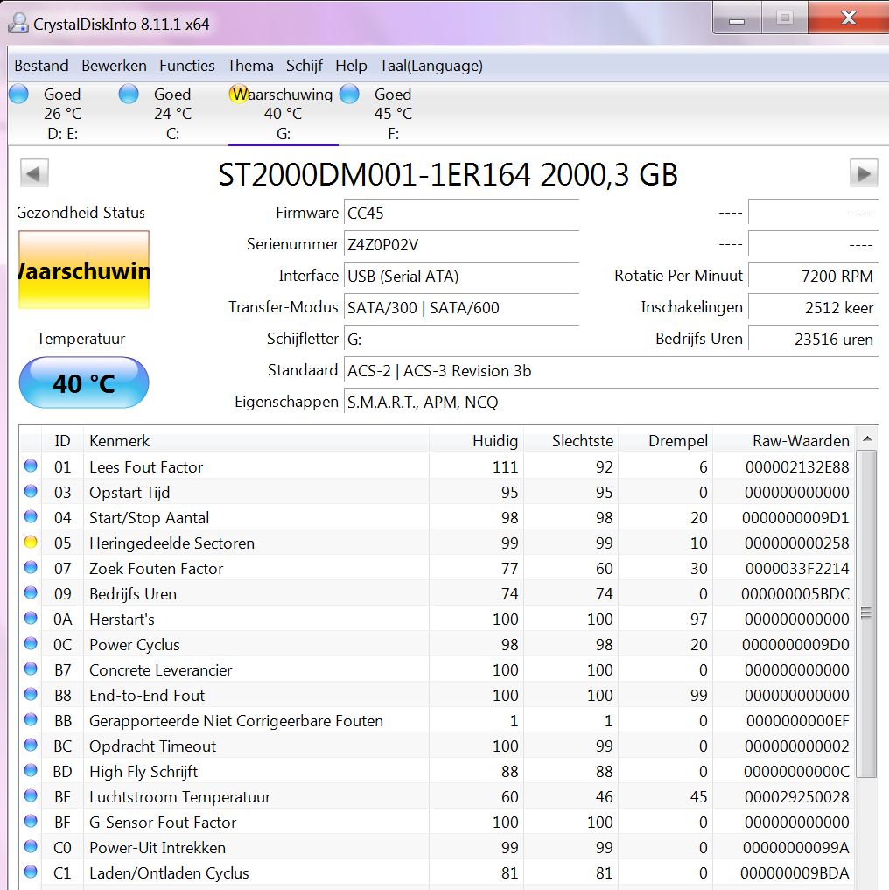This screenshot has width=889, height=890.
Task: Click the Interface field USB (Serial ATA)
Action: point(461,277)
